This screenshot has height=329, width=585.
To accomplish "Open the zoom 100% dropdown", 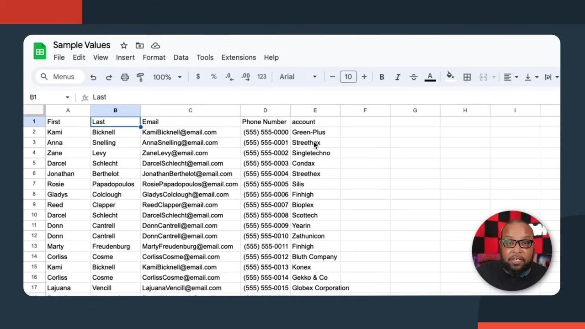I will click(x=167, y=77).
